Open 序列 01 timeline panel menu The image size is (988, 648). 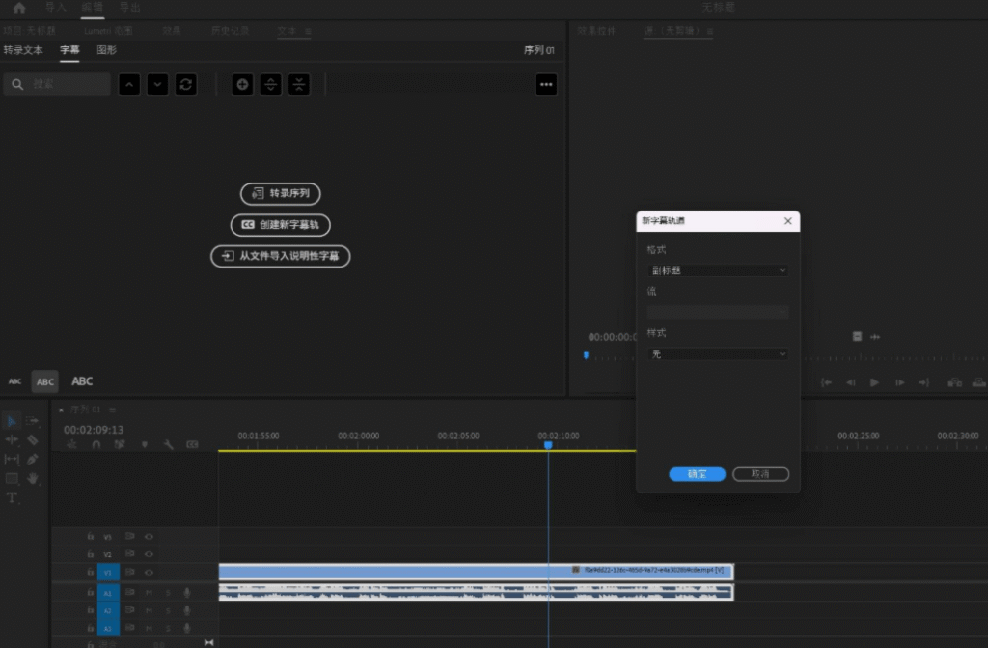112,409
